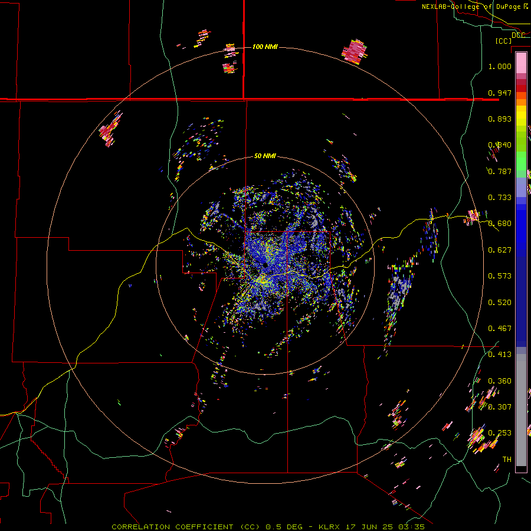Select the 1.000 value on the color scale
This screenshot has height=531, width=531.
[x=500, y=66]
